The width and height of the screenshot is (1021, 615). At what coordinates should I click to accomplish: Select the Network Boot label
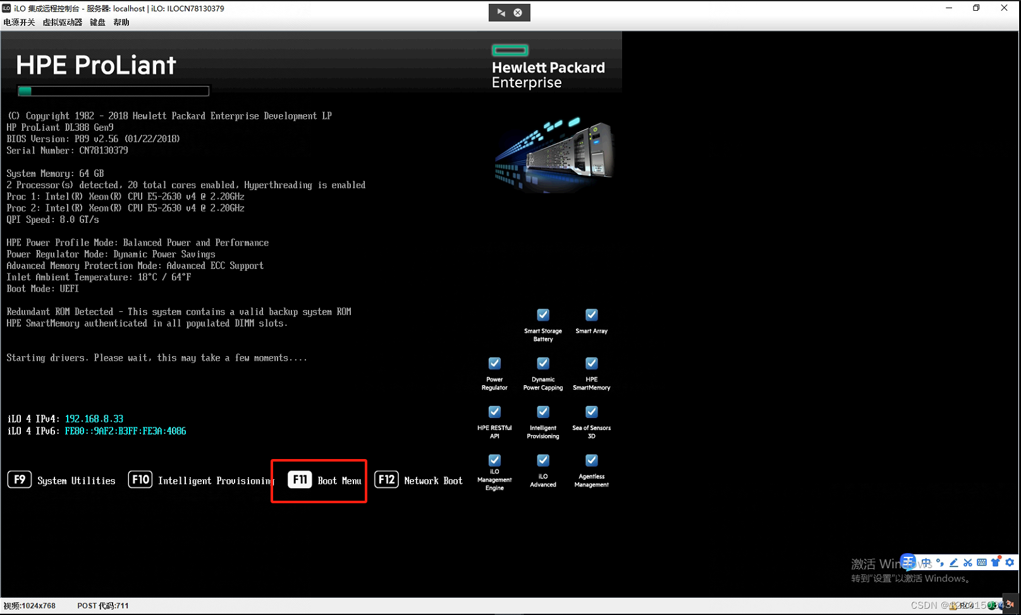(x=433, y=481)
